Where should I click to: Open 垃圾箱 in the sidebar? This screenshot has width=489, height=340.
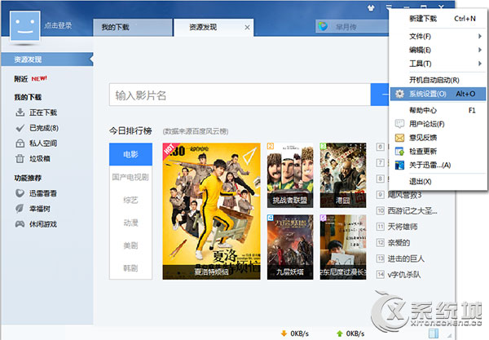40,158
